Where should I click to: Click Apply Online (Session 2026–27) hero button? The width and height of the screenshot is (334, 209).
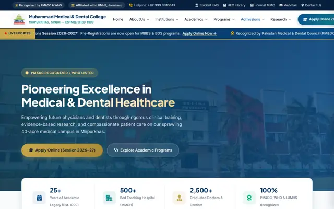point(62,150)
